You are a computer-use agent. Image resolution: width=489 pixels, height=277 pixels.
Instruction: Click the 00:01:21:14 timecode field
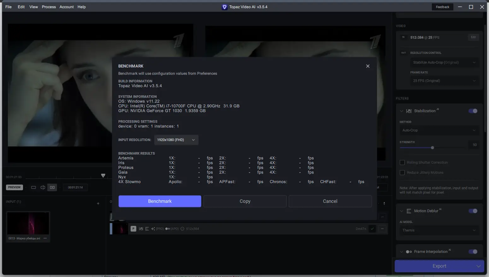75,187
